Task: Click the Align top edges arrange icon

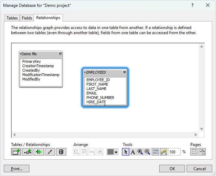Action: pos(84,152)
